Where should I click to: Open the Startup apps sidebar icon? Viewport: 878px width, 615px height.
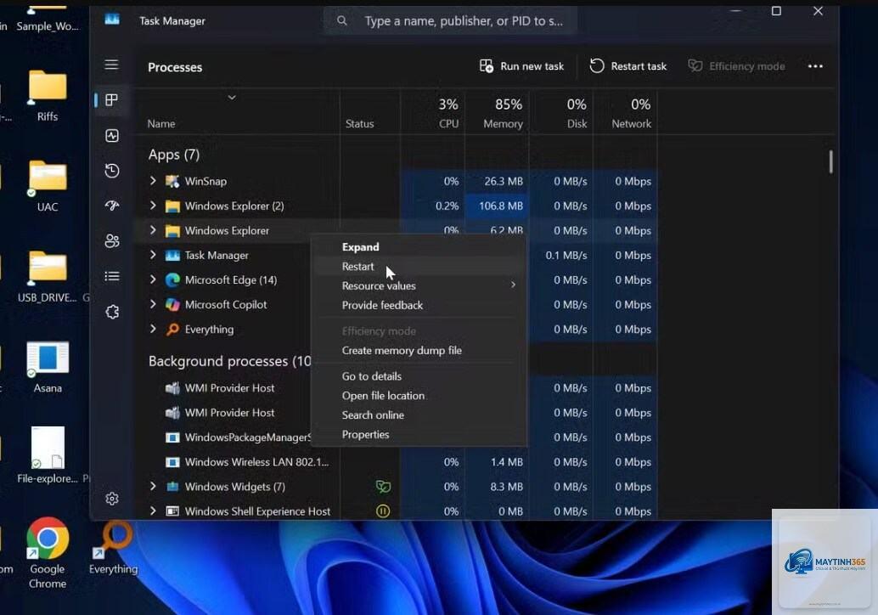click(x=111, y=206)
